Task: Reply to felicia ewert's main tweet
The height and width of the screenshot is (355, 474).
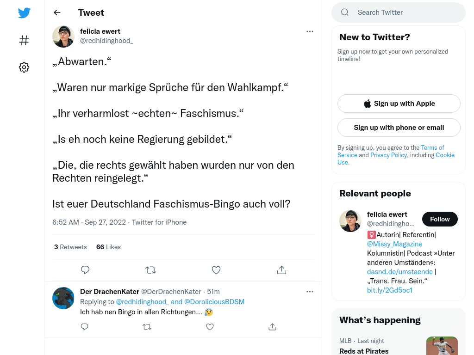Action: 85,270
